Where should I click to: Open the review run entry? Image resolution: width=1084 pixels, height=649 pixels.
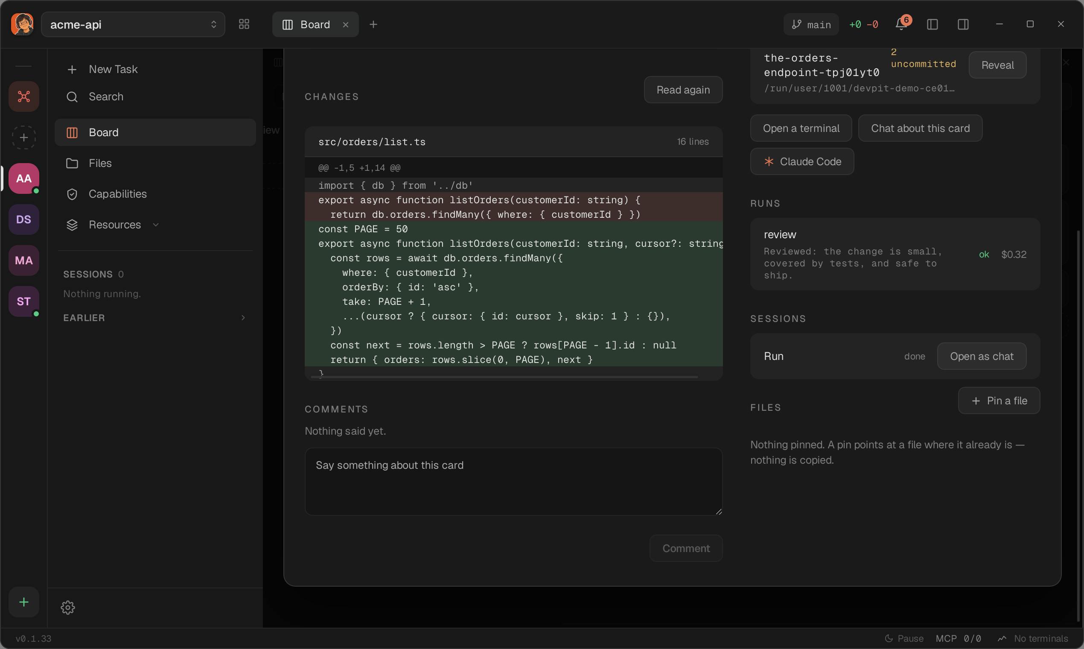click(895, 254)
